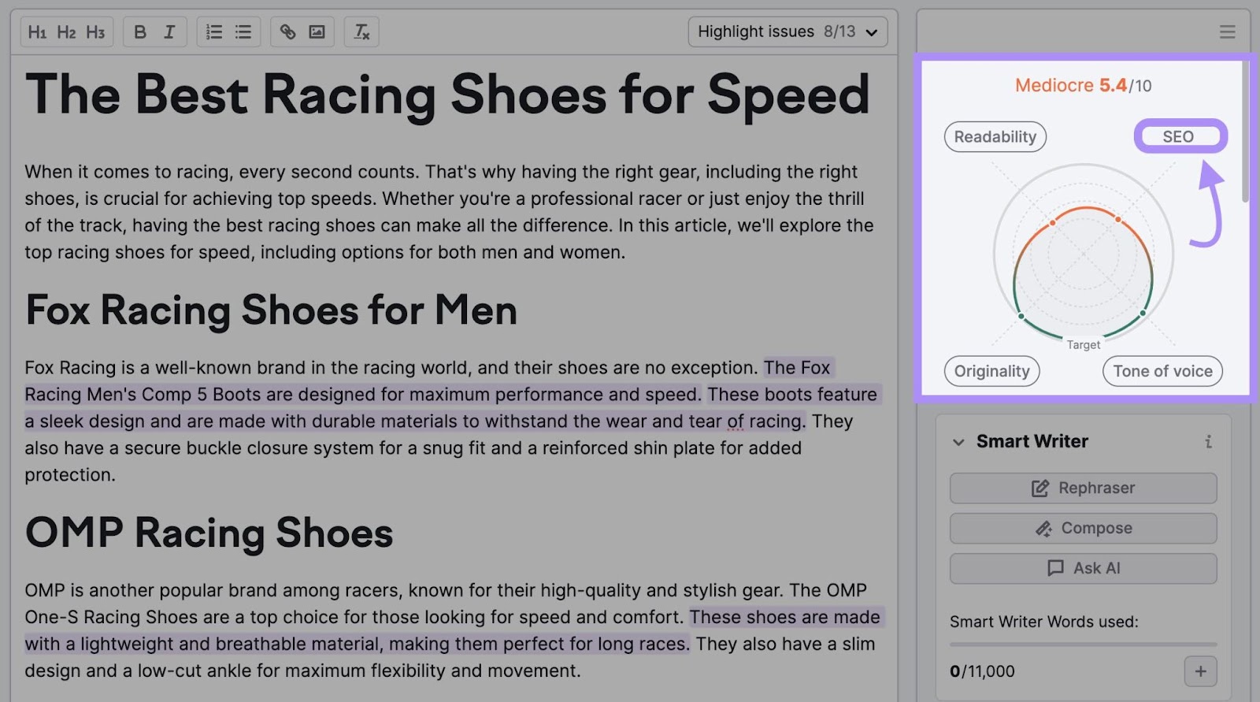Insert an image
The image size is (1260, 702).
(x=317, y=32)
